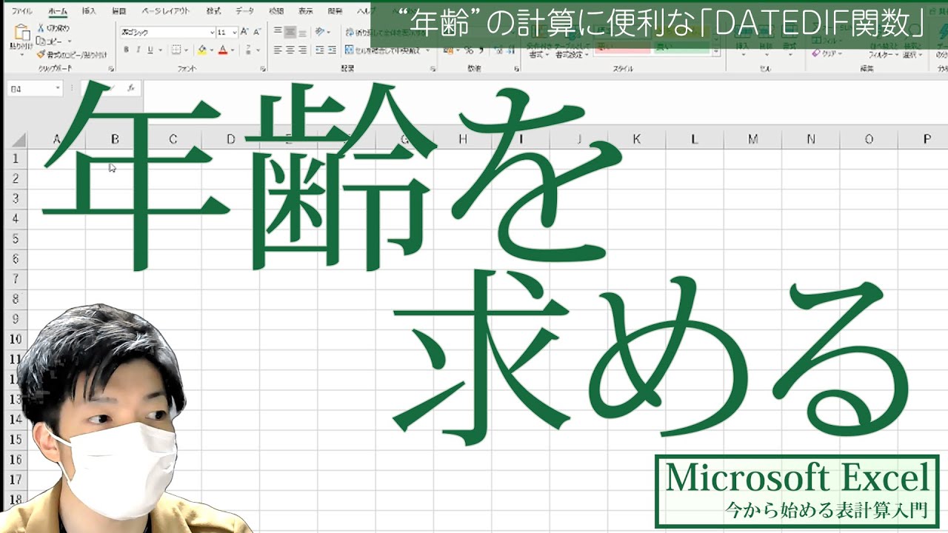Select row 9 header
This screenshot has height=533, width=948.
point(16,319)
